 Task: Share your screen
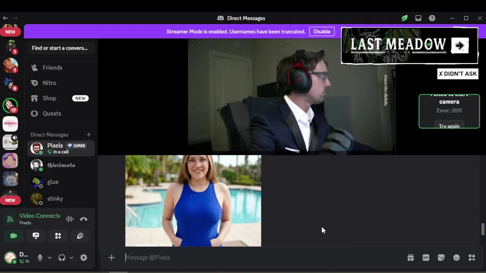click(36, 236)
